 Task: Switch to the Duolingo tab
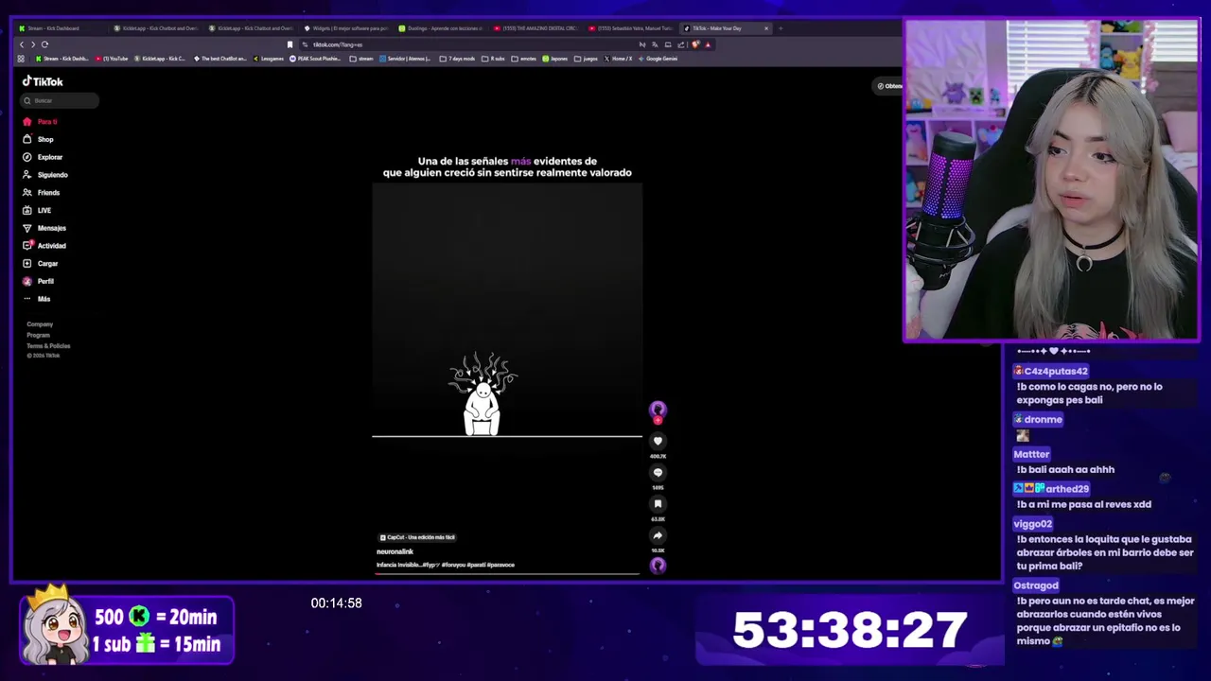441,28
